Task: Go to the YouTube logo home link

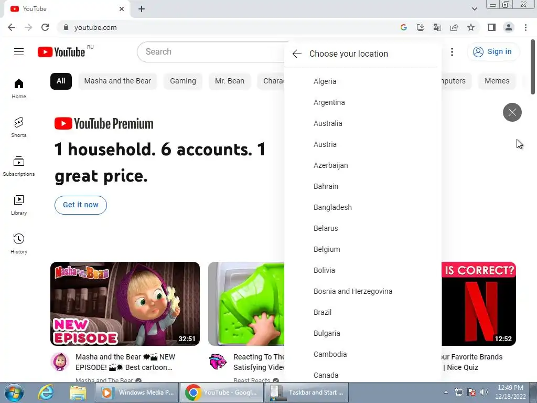Action: 61,52
